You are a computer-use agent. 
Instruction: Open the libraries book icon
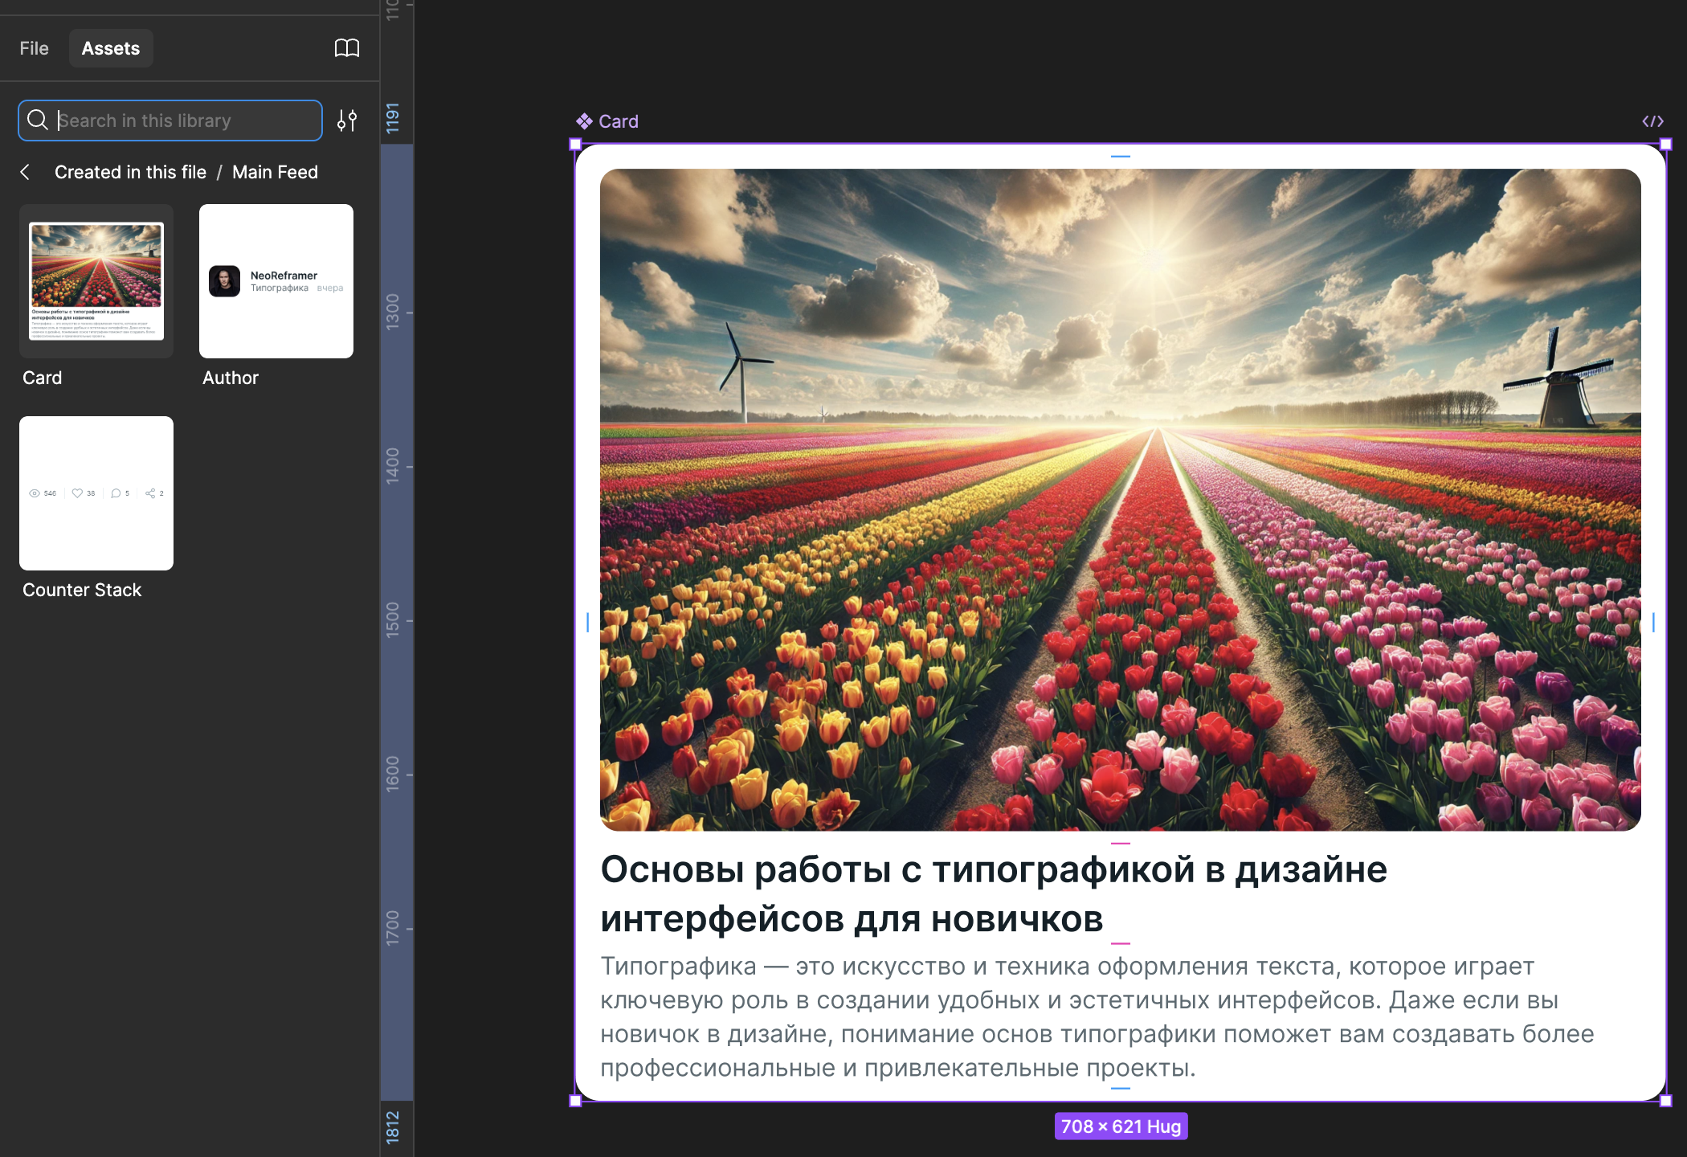coord(346,48)
